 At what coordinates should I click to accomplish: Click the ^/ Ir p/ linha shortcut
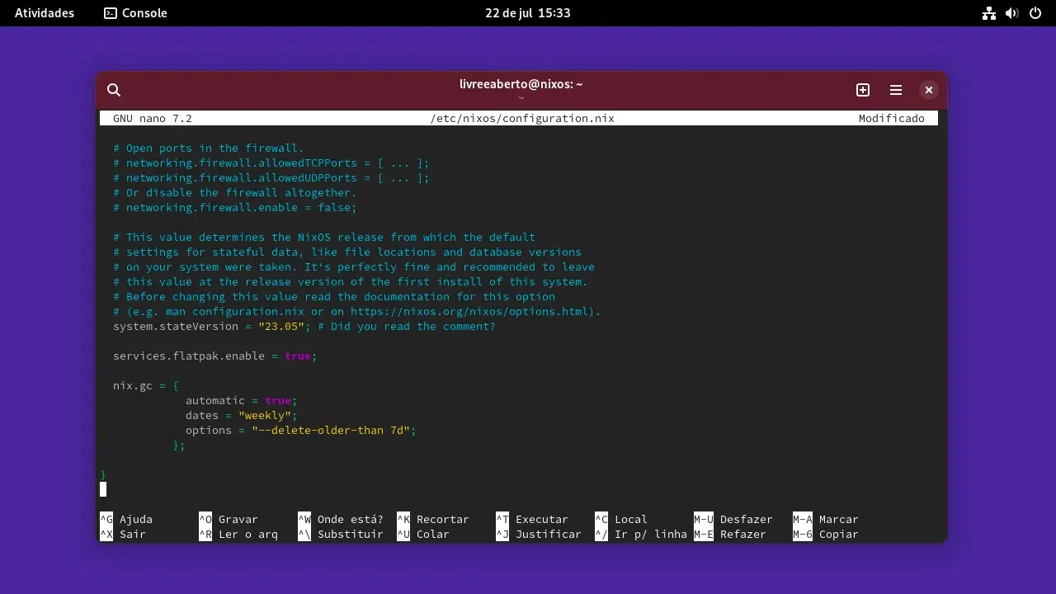[641, 534]
